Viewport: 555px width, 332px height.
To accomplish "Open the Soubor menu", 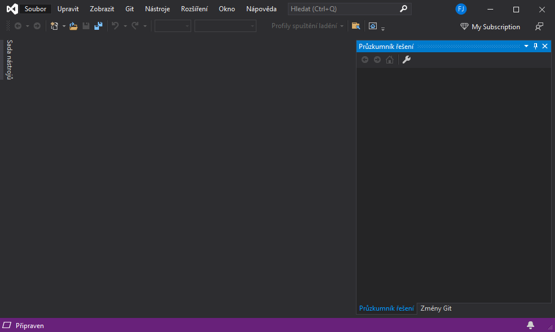I will point(35,9).
